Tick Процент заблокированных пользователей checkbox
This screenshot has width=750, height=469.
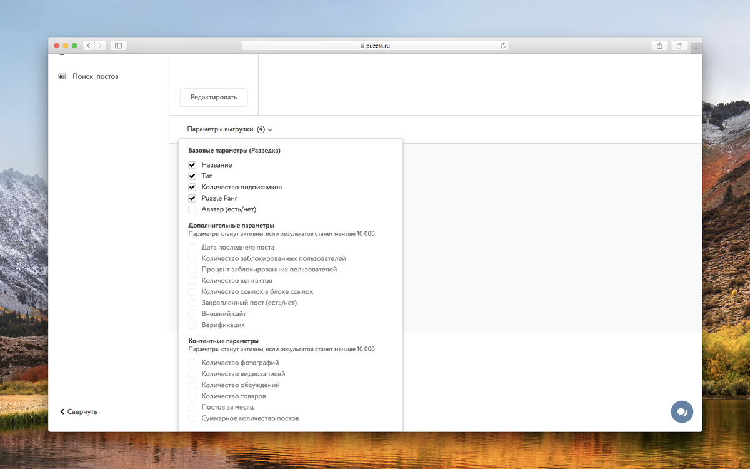pos(192,270)
